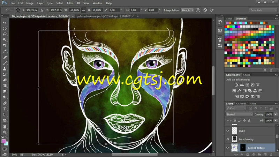Viewport: 279px width, 157px height.
Task: Toggle lock transparent pixels
Action: [x=235, y=120]
